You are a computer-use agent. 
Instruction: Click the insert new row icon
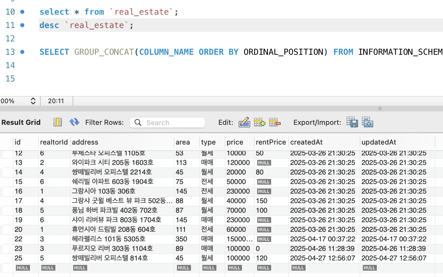259,122
